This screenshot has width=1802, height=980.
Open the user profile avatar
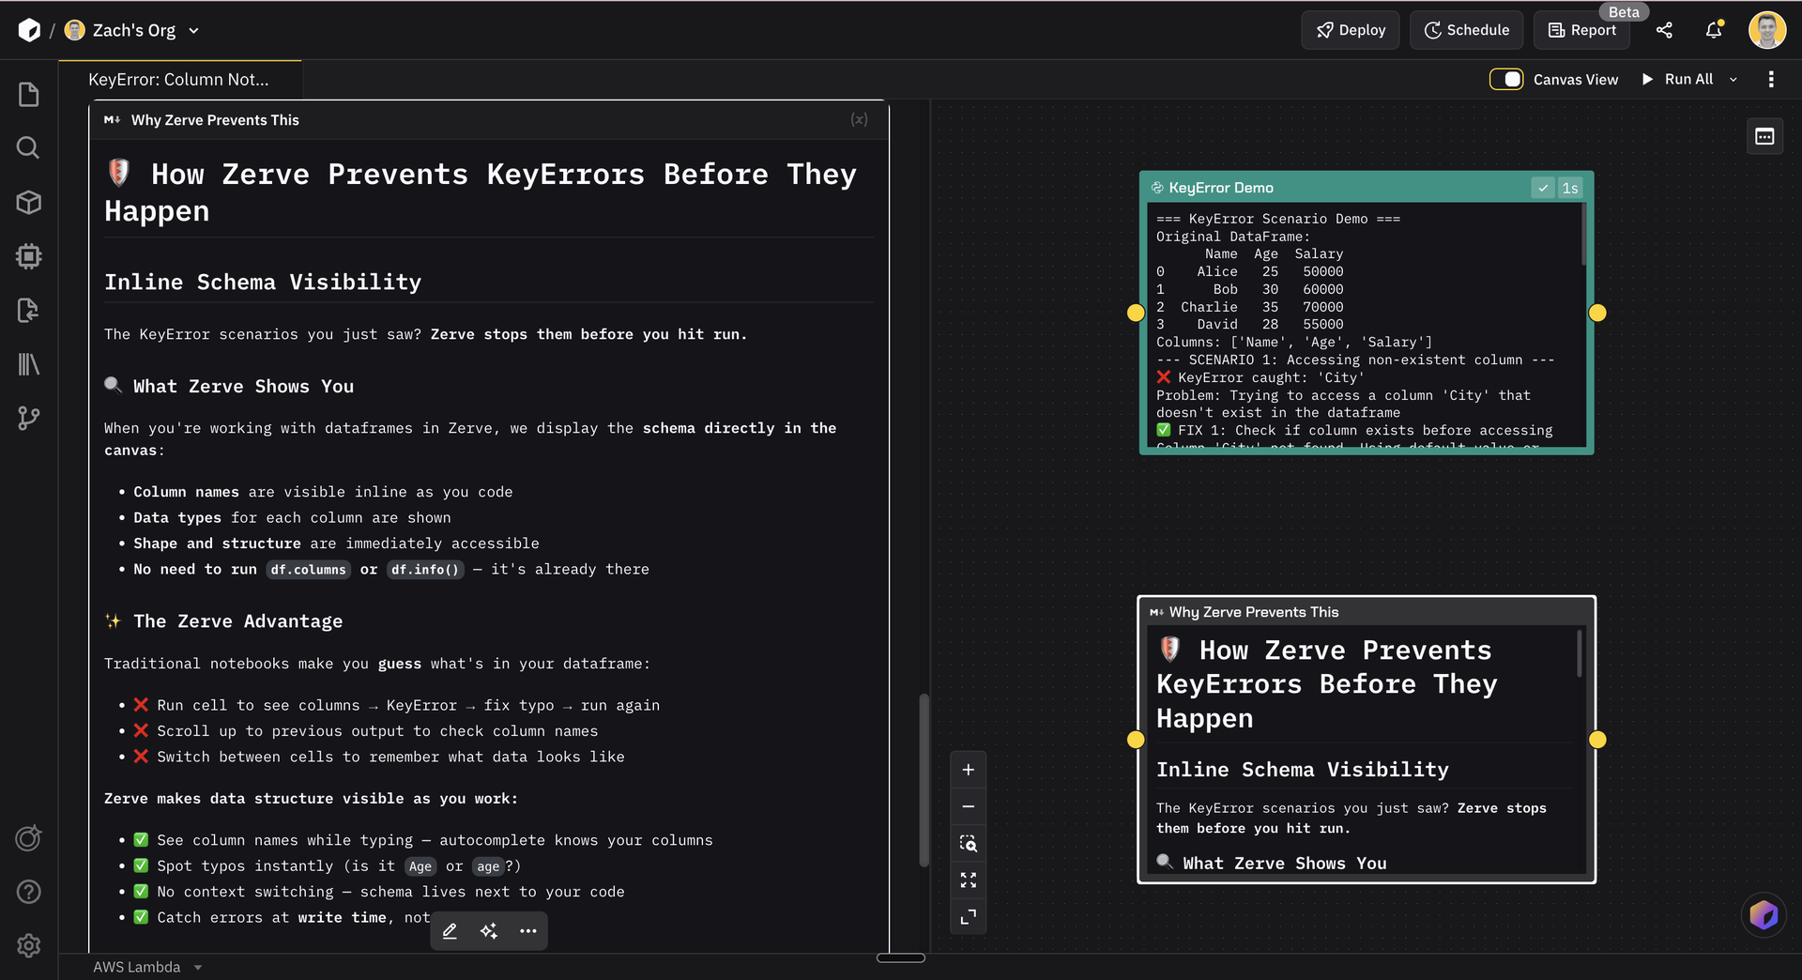1767,30
